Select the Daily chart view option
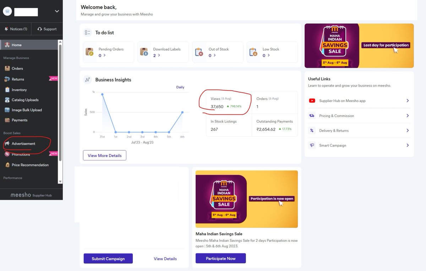Viewport: 426px width, 271px height. click(180, 87)
